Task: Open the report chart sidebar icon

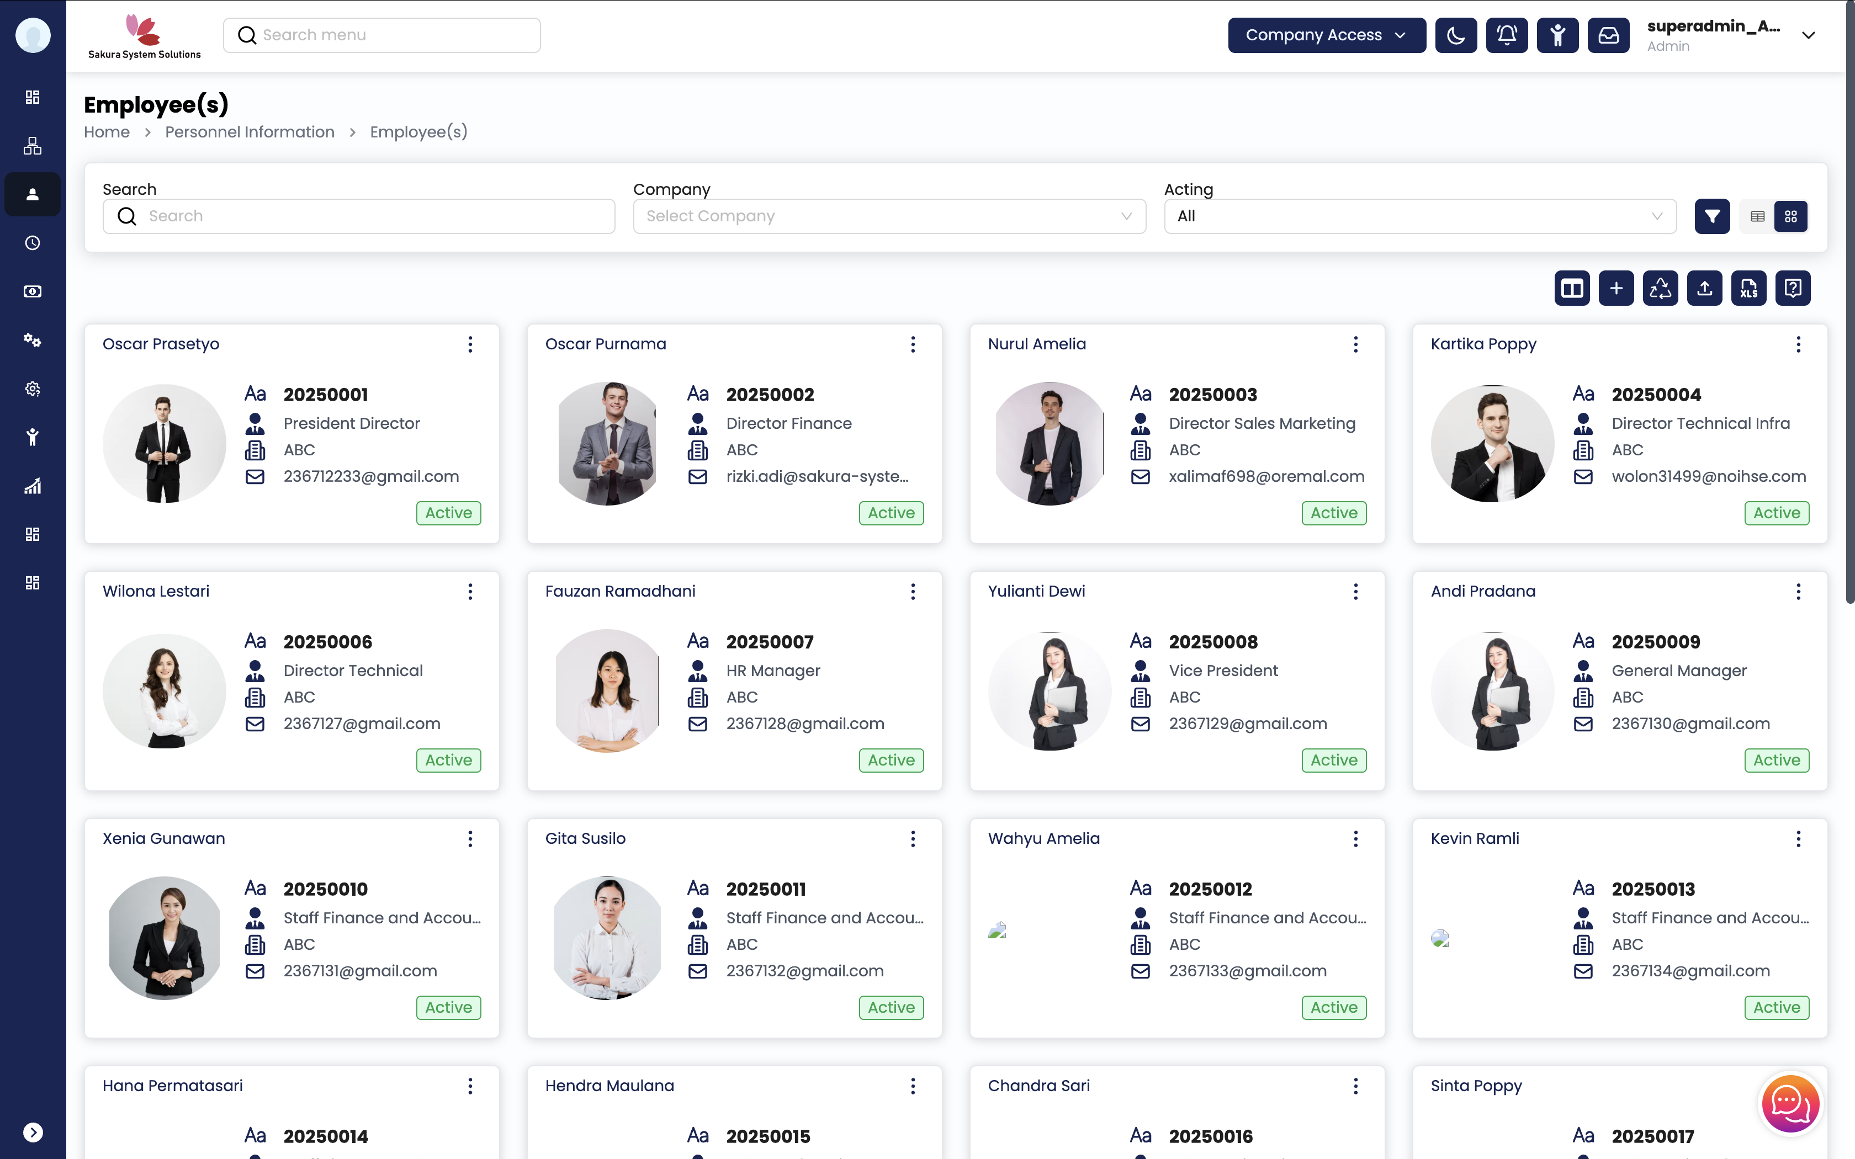Action: [x=32, y=485]
